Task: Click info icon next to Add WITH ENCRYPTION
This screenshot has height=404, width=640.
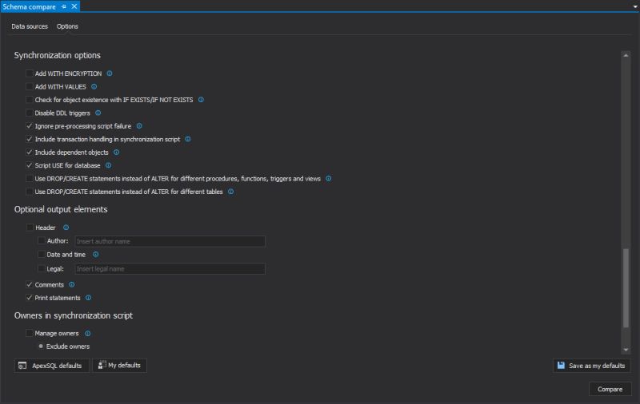Action: point(110,73)
